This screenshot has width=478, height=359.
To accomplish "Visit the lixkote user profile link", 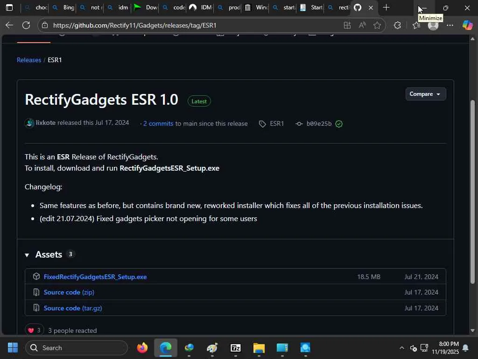I will 46,123.
